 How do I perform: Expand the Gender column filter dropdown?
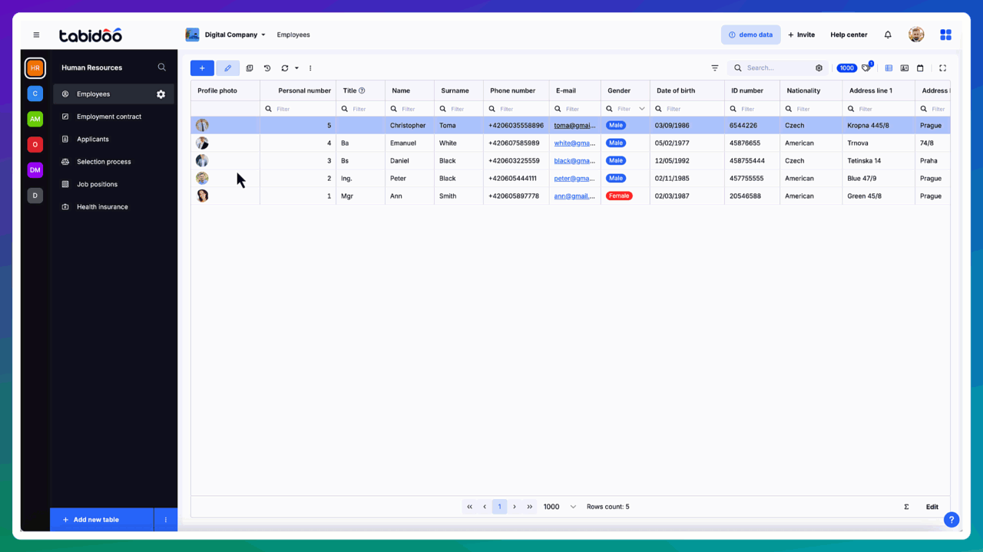click(642, 109)
